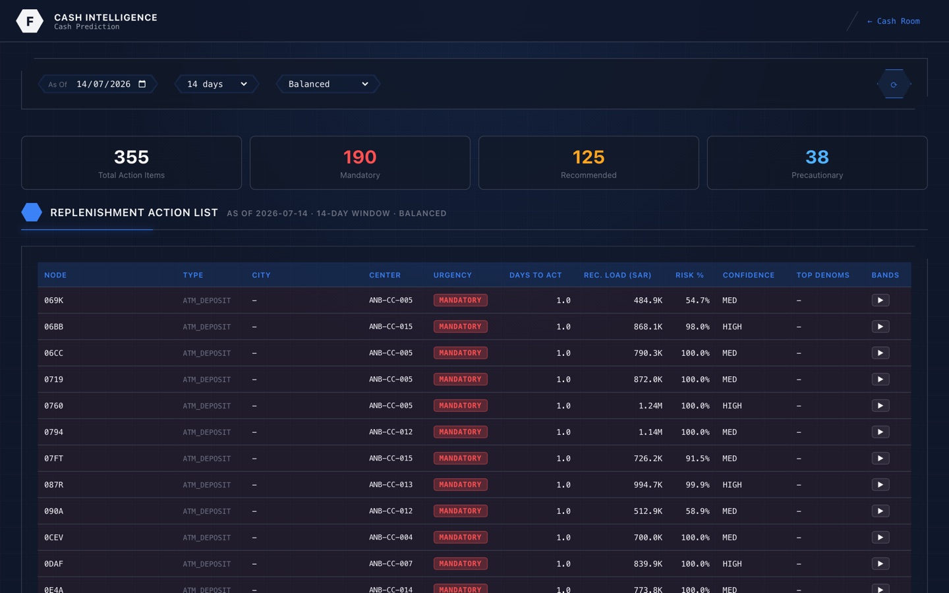This screenshot has height=593, width=949.
Task: Click the 54.7% risk value
Action: [697, 300]
